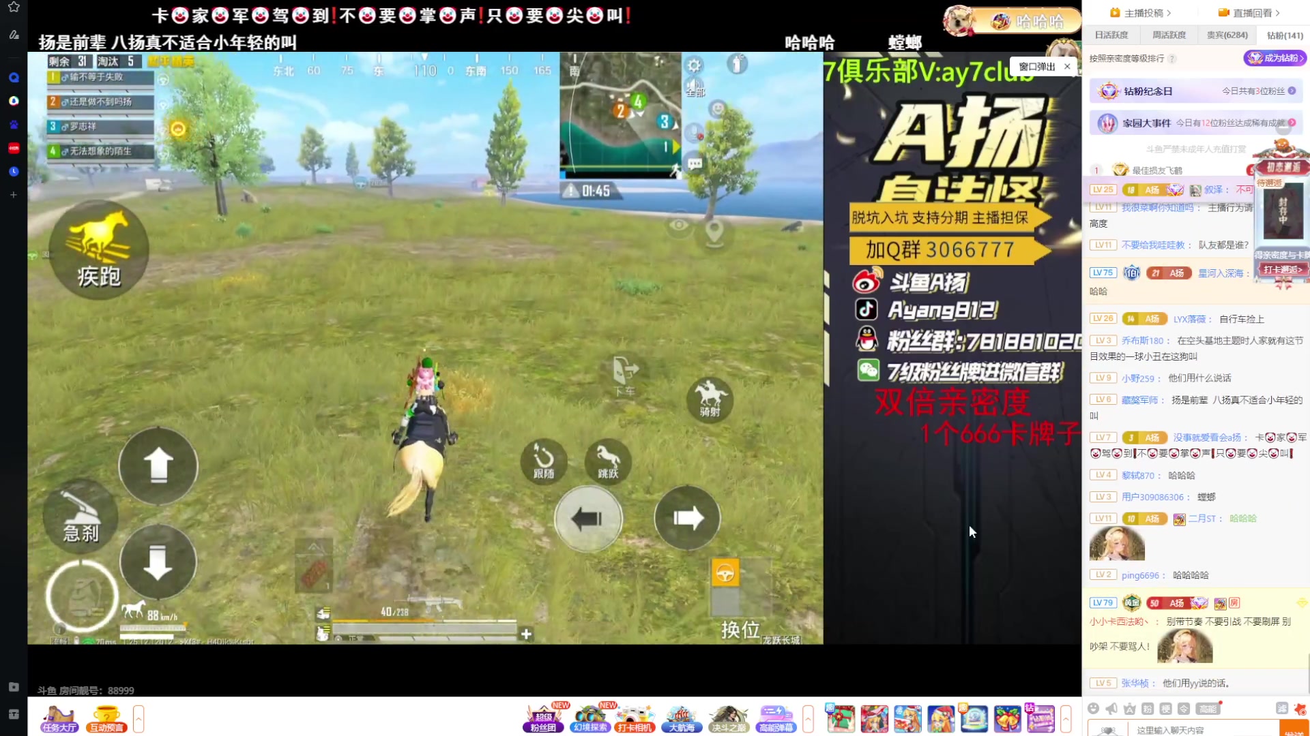1310x736 pixels.
Task: Select the snow globe gift icon
Action: (974, 718)
